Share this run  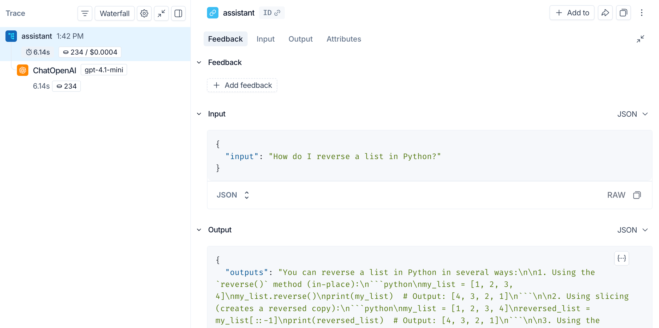coord(605,13)
